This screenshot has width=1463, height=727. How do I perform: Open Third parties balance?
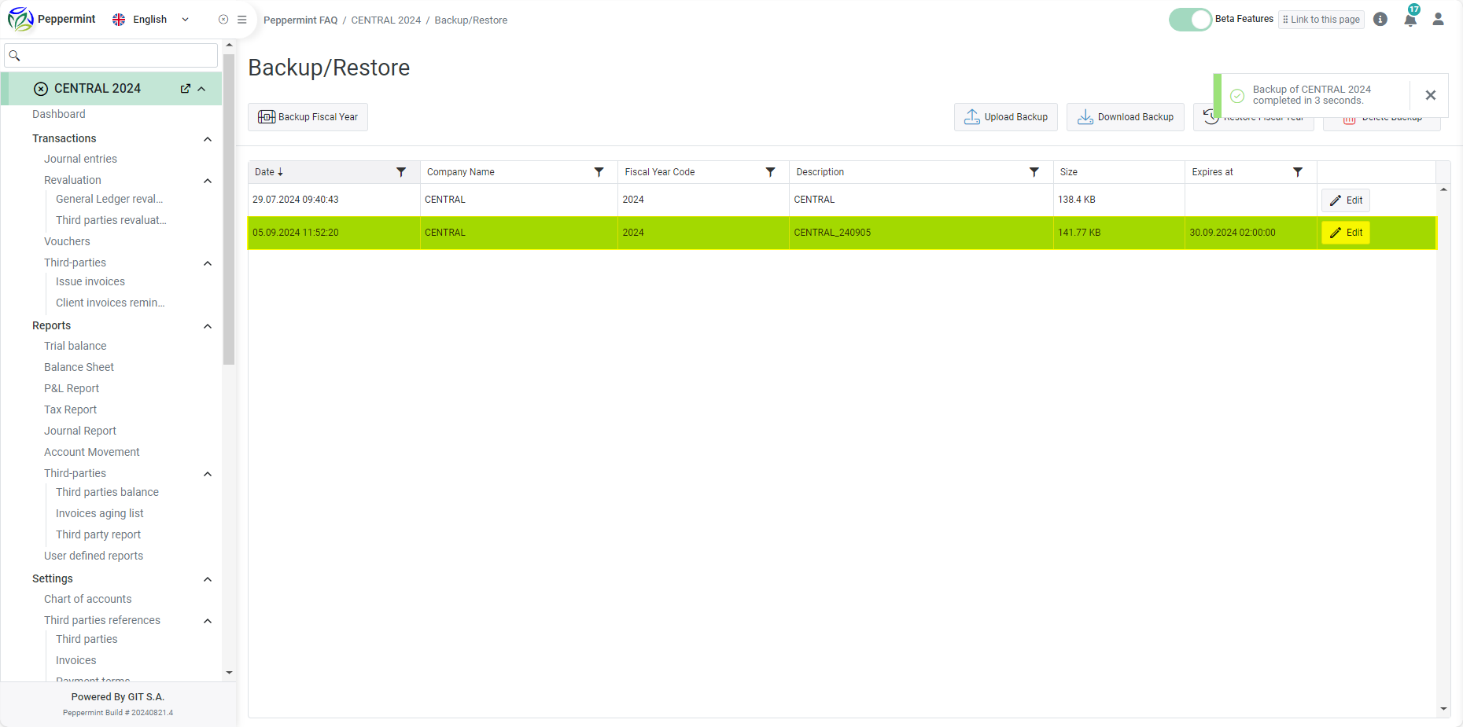(107, 492)
